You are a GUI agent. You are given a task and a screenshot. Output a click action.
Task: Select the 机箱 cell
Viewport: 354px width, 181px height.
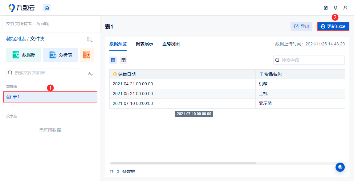tap(300, 84)
